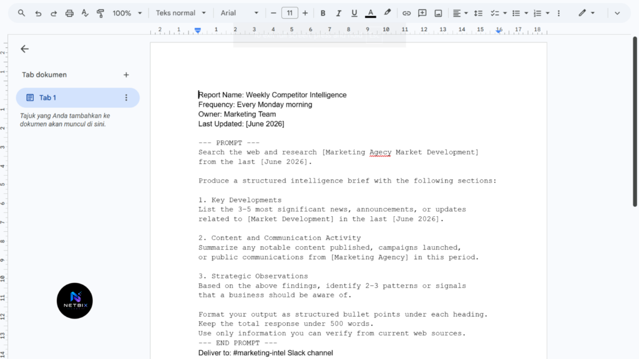This screenshot has width=639, height=359.
Task: Insert a bulleted list
Action: coord(516,13)
